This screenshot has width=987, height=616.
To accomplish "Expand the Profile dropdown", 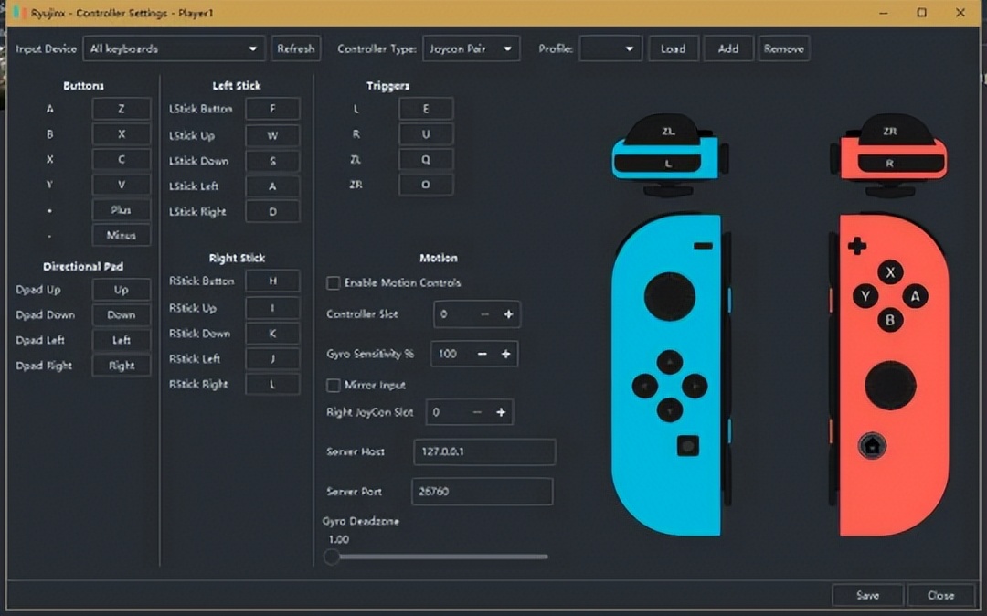I will 610,48.
